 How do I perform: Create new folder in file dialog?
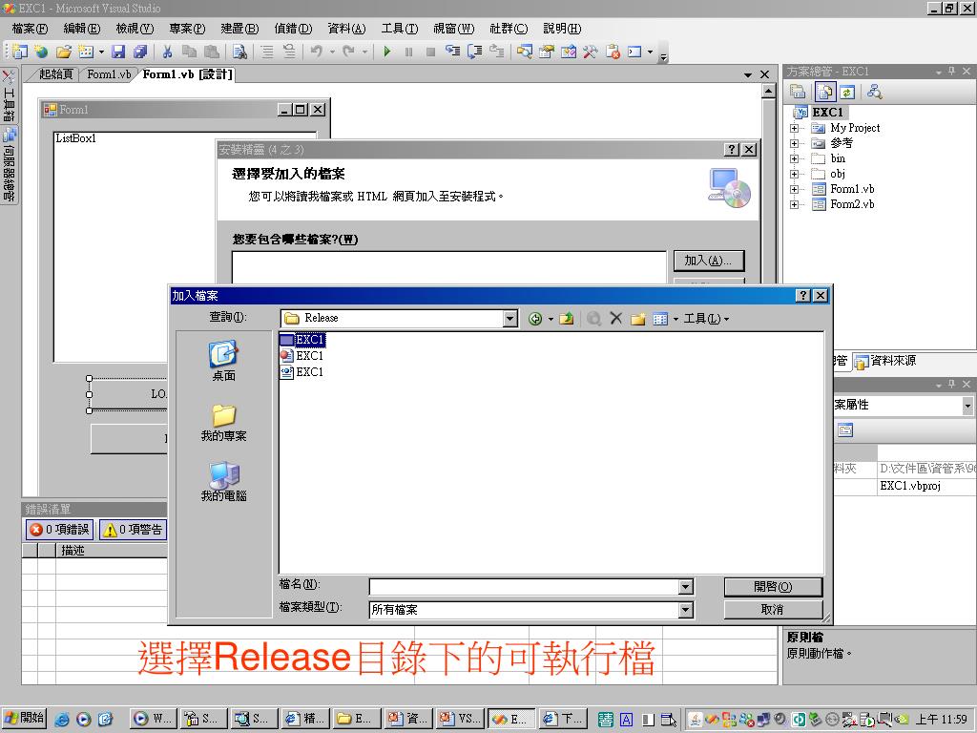click(637, 319)
